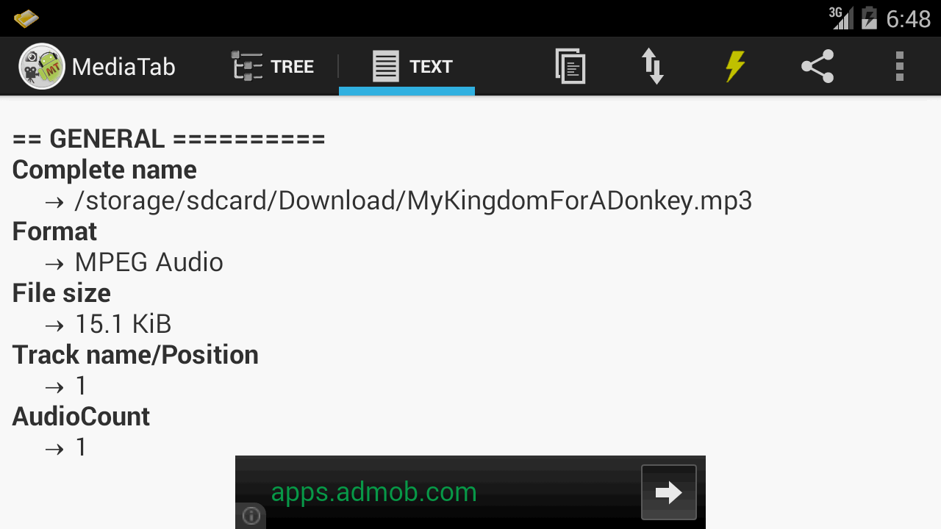The height and width of the screenshot is (529, 941).
Task: Open the share icon
Action: point(817,66)
